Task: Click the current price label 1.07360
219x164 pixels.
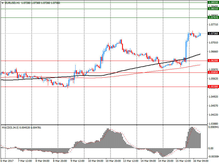Action: [213, 33]
